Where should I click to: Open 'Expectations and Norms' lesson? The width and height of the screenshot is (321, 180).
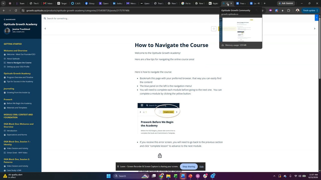coord(17,135)
